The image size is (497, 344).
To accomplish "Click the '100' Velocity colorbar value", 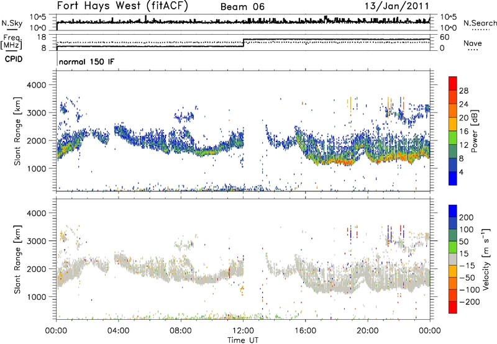I will pos(467,229).
